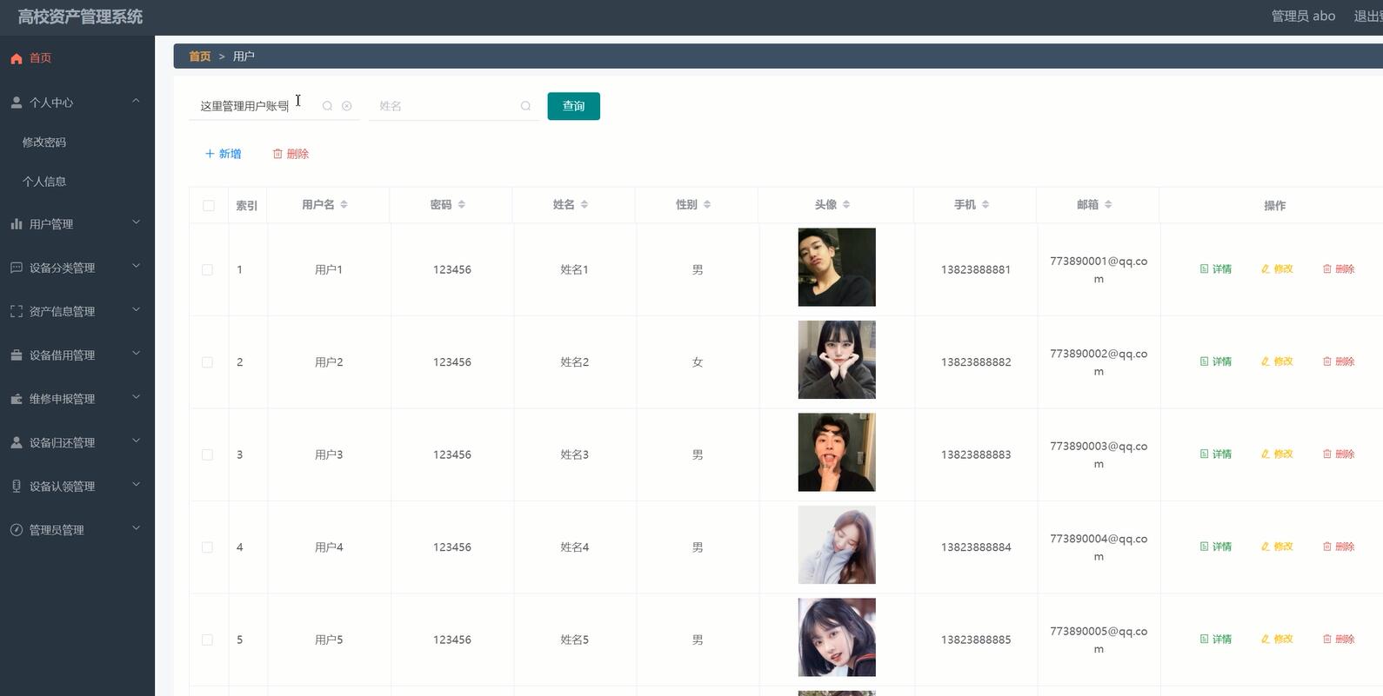The height and width of the screenshot is (696, 1383).
Task: Click 新增 to add user
Action: [224, 154]
